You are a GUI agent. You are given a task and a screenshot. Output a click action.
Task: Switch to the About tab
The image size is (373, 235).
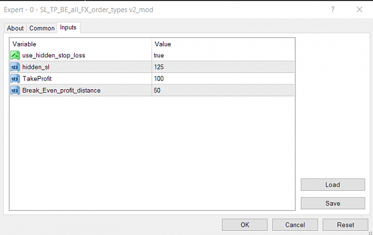click(x=16, y=28)
